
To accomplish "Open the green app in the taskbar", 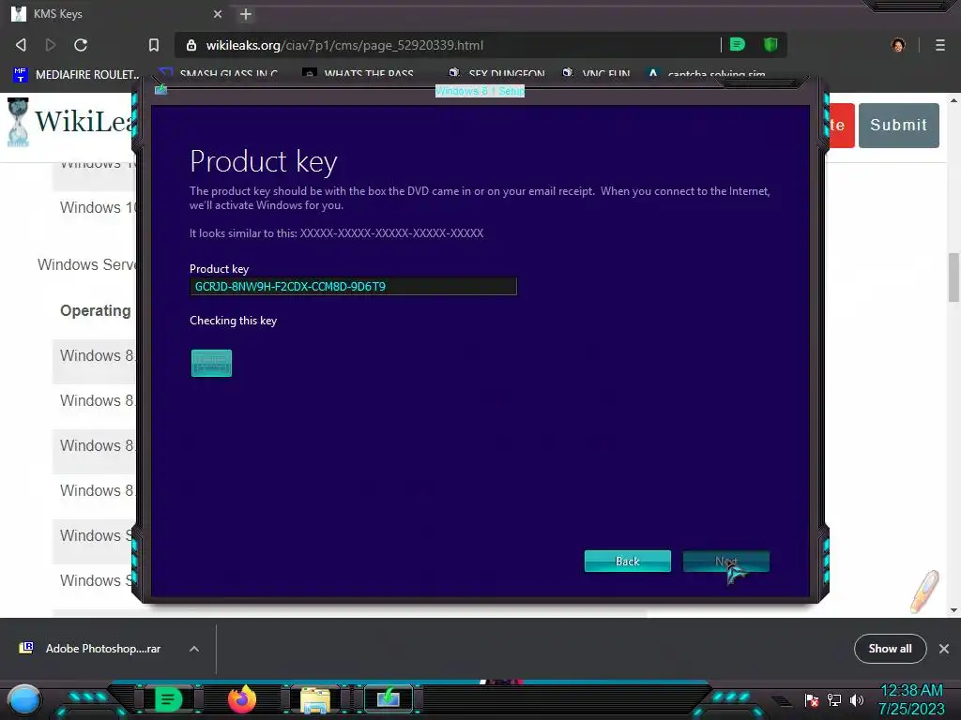I will pos(169,699).
